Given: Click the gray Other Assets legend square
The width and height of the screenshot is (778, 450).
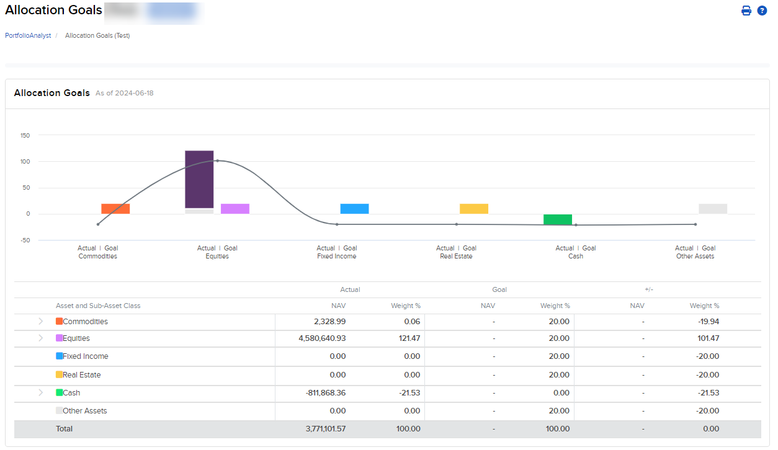Looking at the screenshot, I should (58, 410).
